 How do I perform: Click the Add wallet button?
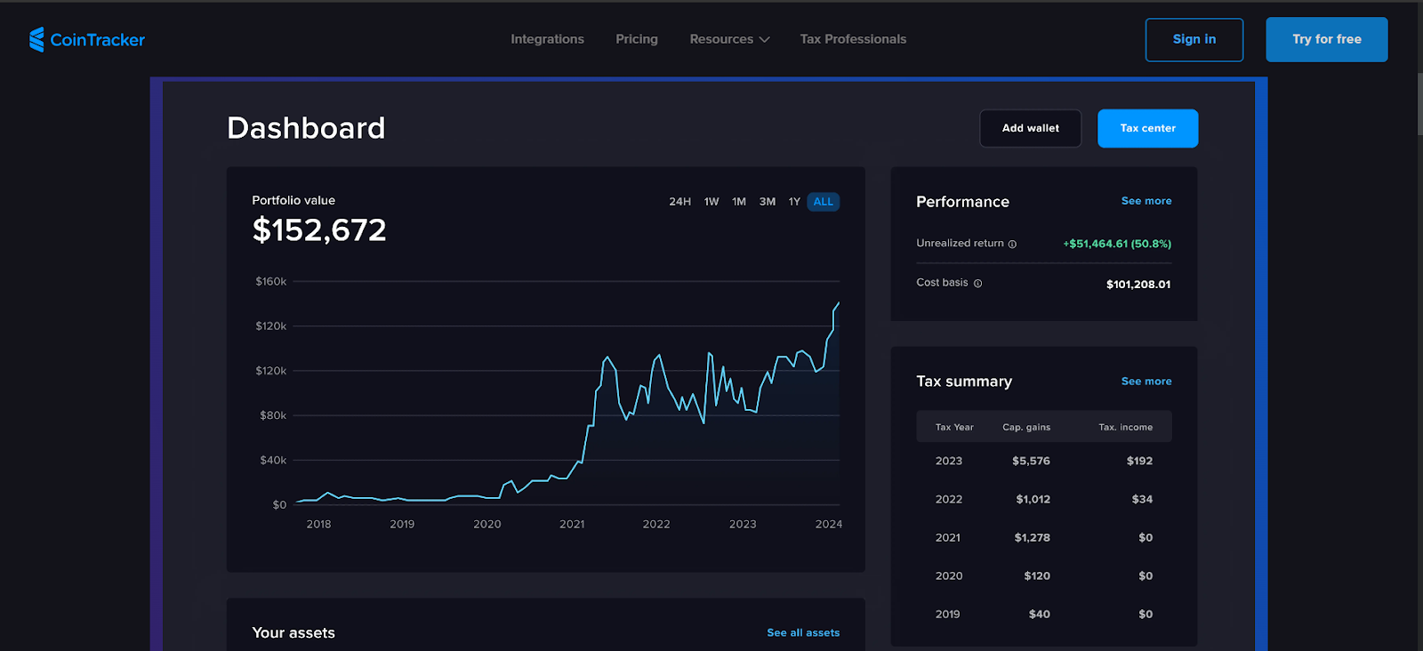click(1031, 128)
